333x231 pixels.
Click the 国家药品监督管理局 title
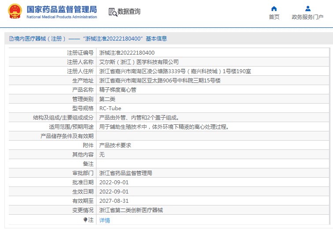tap(62, 9)
